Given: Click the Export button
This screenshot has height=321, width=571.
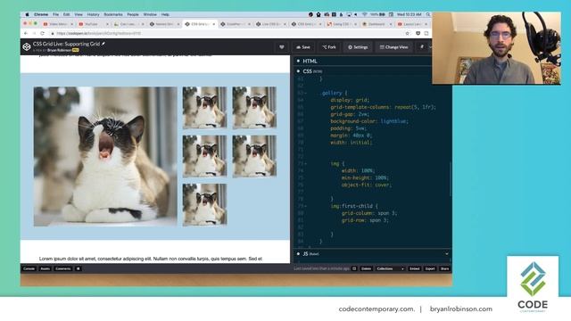Looking at the screenshot, I should (430, 268).
